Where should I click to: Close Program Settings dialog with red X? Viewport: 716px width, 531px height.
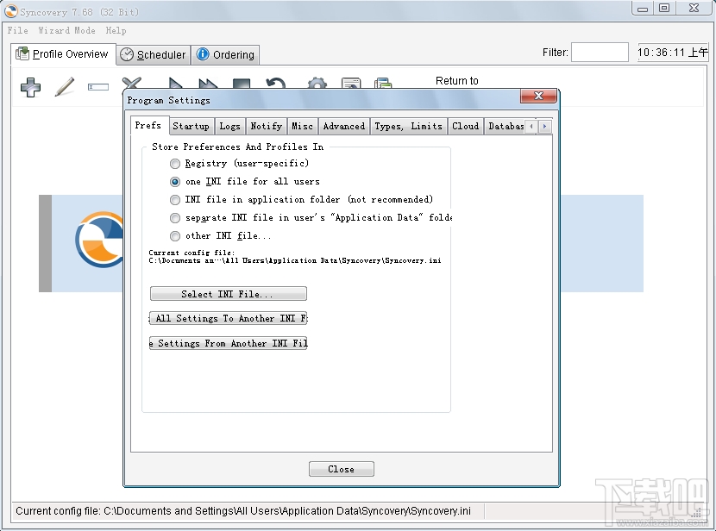pyautogui.click(x=539, y=96)
